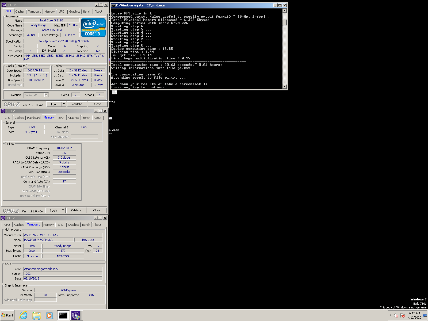Click cmd window scrollbar up arrow
This screenshot has width=428, height=321.
coord(285,11)
